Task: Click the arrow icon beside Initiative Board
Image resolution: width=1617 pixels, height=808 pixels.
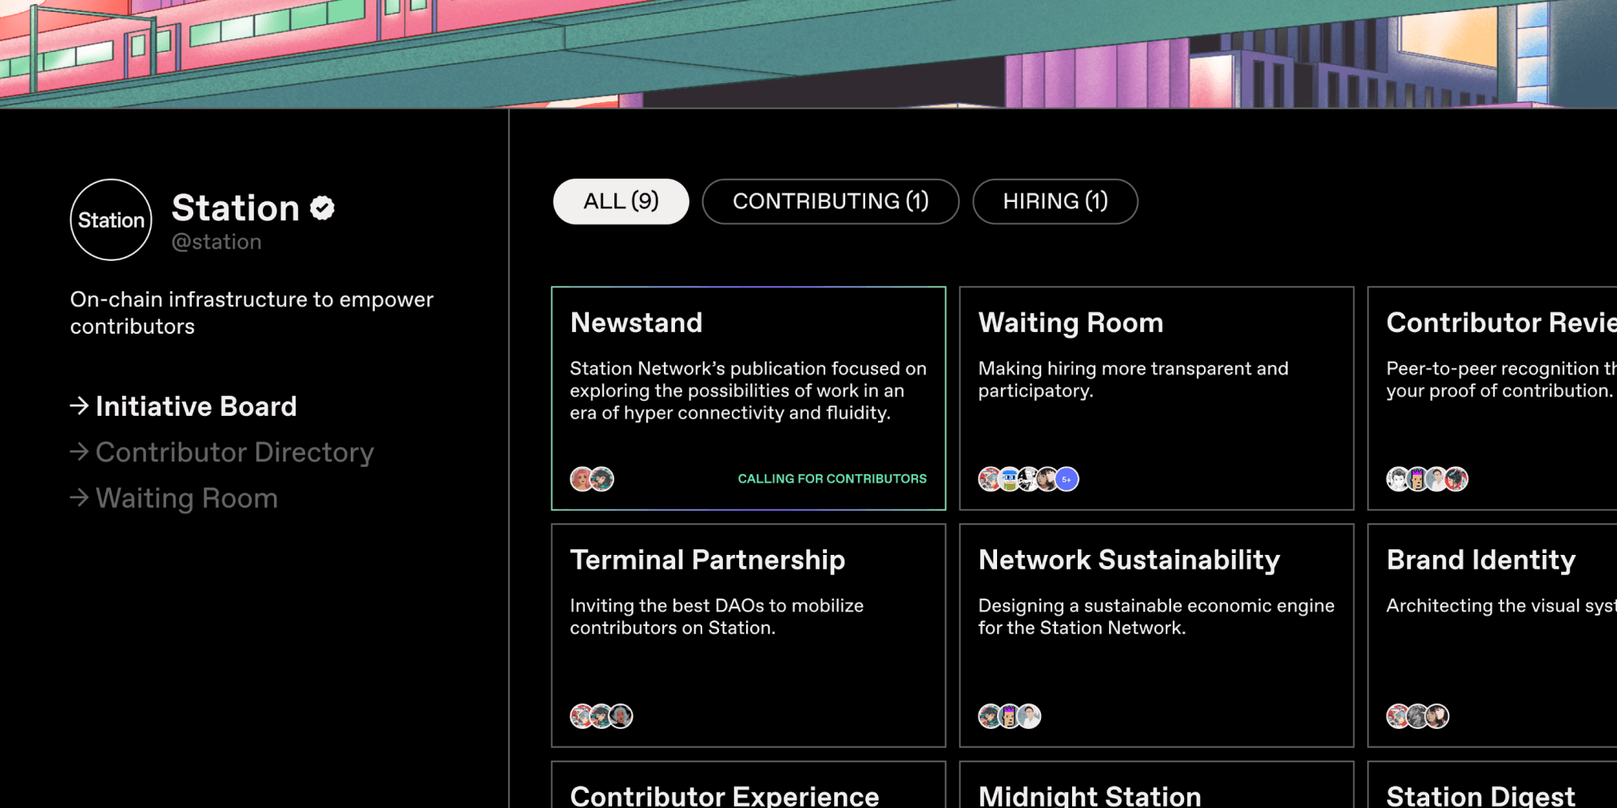Action: tap(79, 406)
